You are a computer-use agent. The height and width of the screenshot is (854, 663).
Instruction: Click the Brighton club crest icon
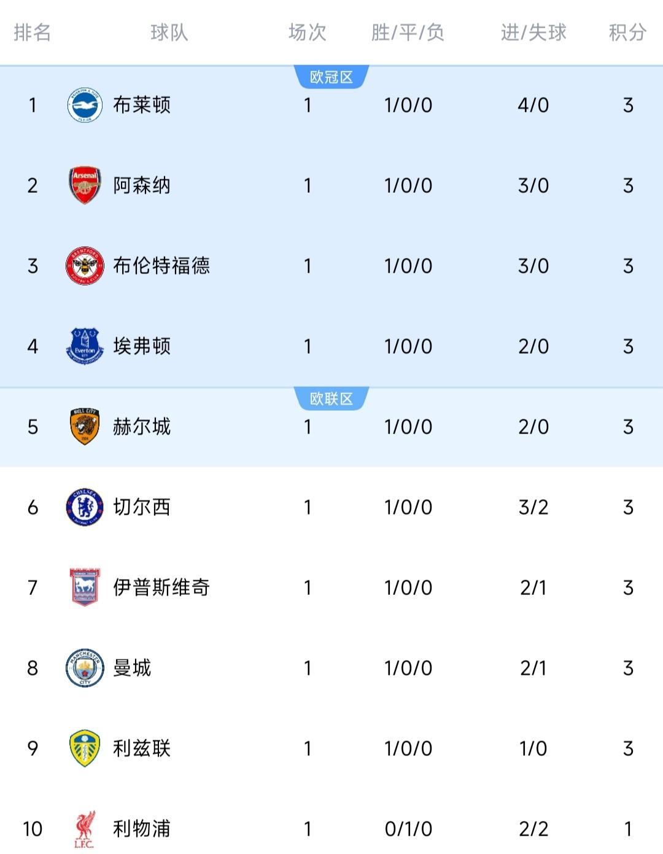tap(85, 105)
